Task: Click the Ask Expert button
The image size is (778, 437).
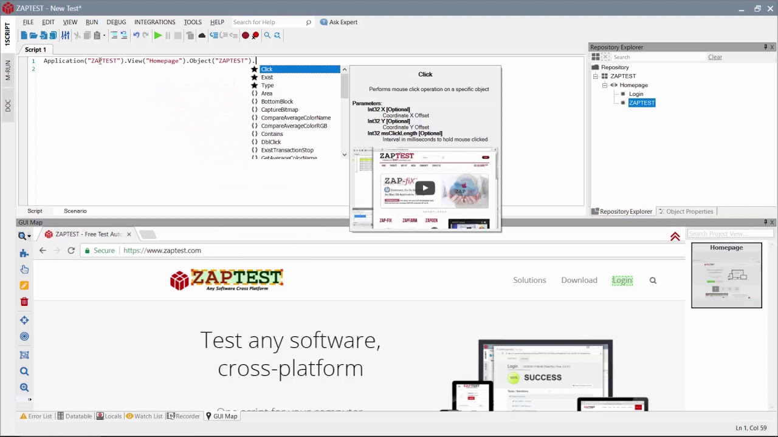Action: click(x=339, y=22)
